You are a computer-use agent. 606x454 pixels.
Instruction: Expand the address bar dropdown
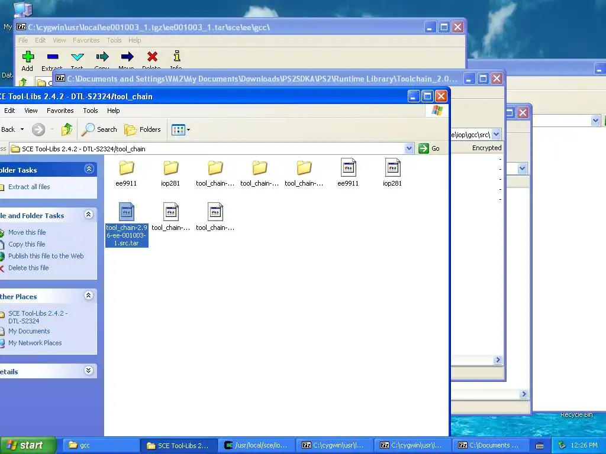(x=409, y=148)
